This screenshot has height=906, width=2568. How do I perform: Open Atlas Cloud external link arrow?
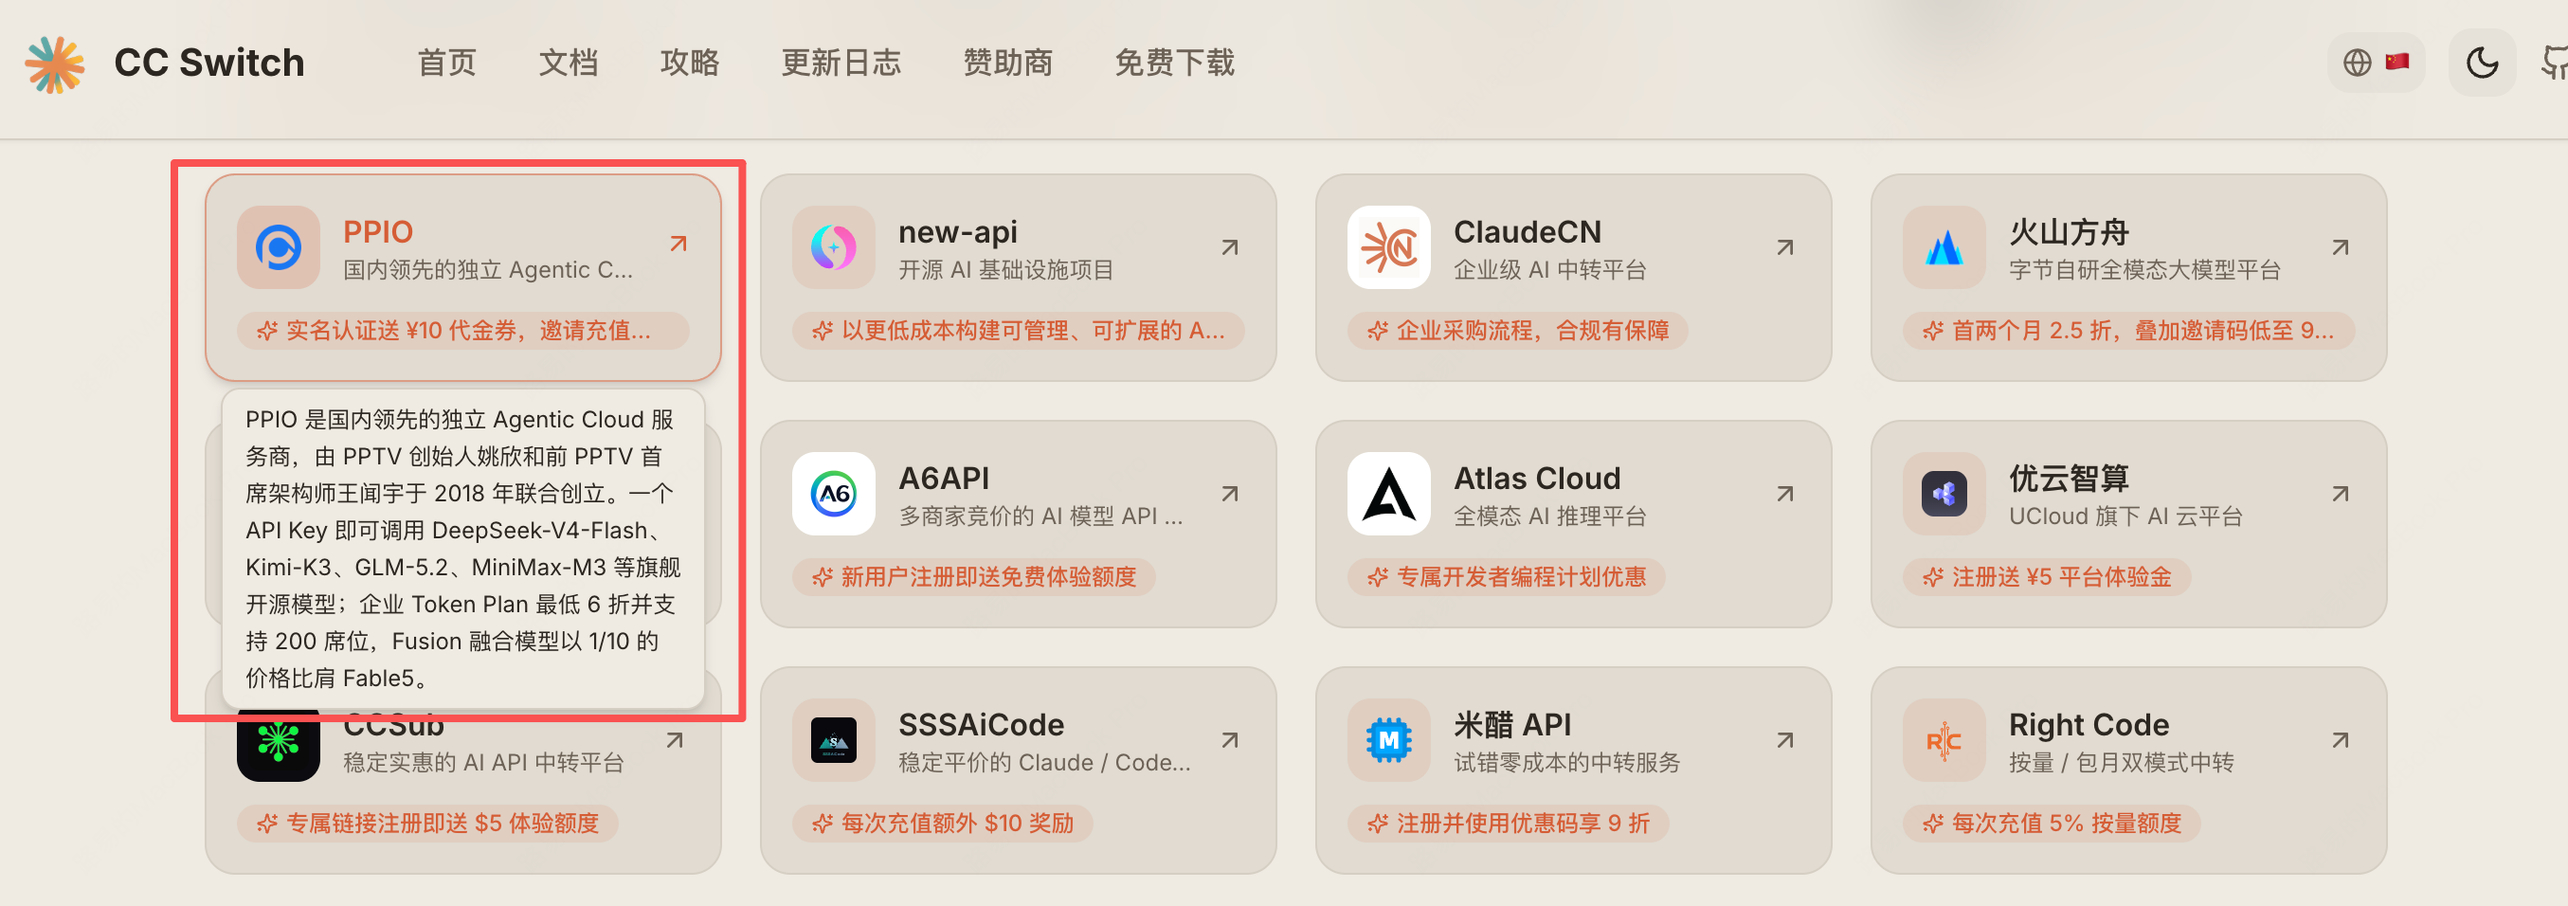(1785, 494)
